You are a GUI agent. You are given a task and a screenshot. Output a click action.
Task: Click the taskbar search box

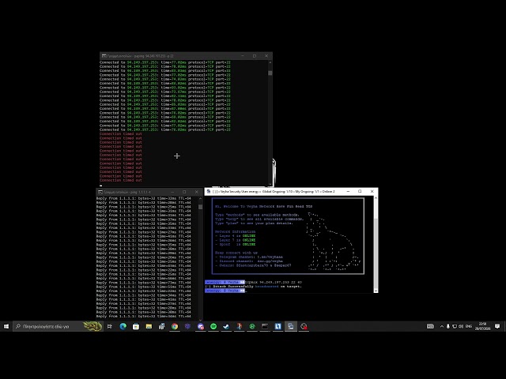tap(58, 326)
